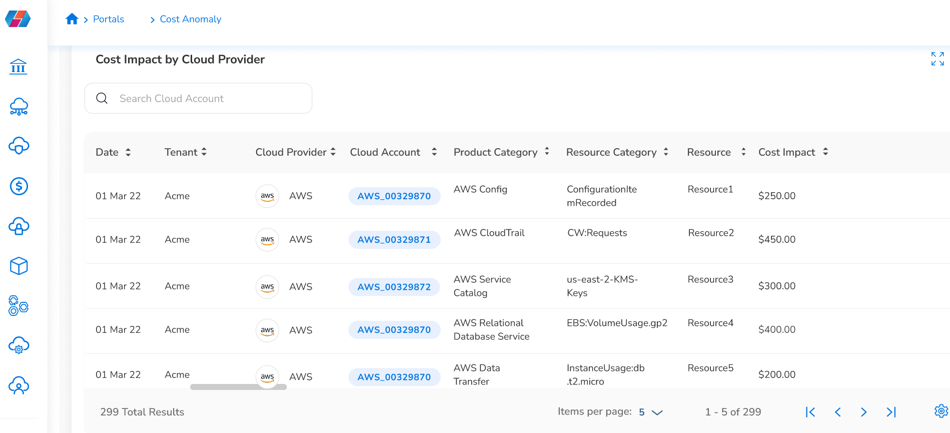Open the items per page dropdown
The image size is (950, 433).
651,412
